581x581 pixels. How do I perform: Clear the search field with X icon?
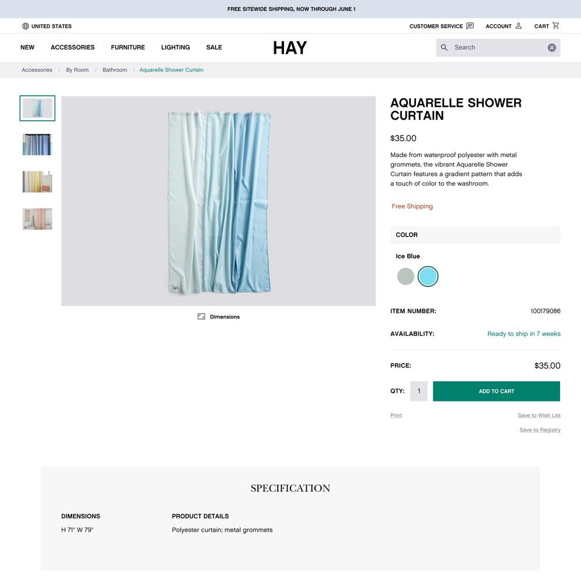[x=552, y=48]
